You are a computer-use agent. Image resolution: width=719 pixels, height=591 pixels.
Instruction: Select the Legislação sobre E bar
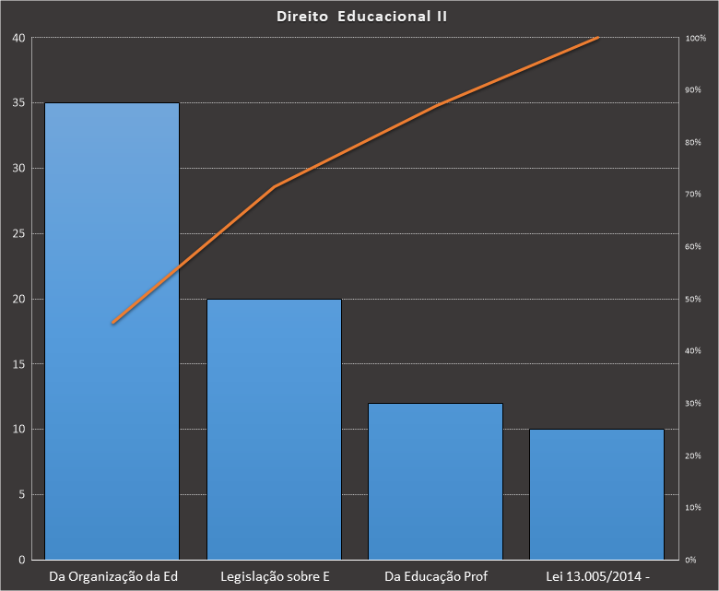pos(274,429)
